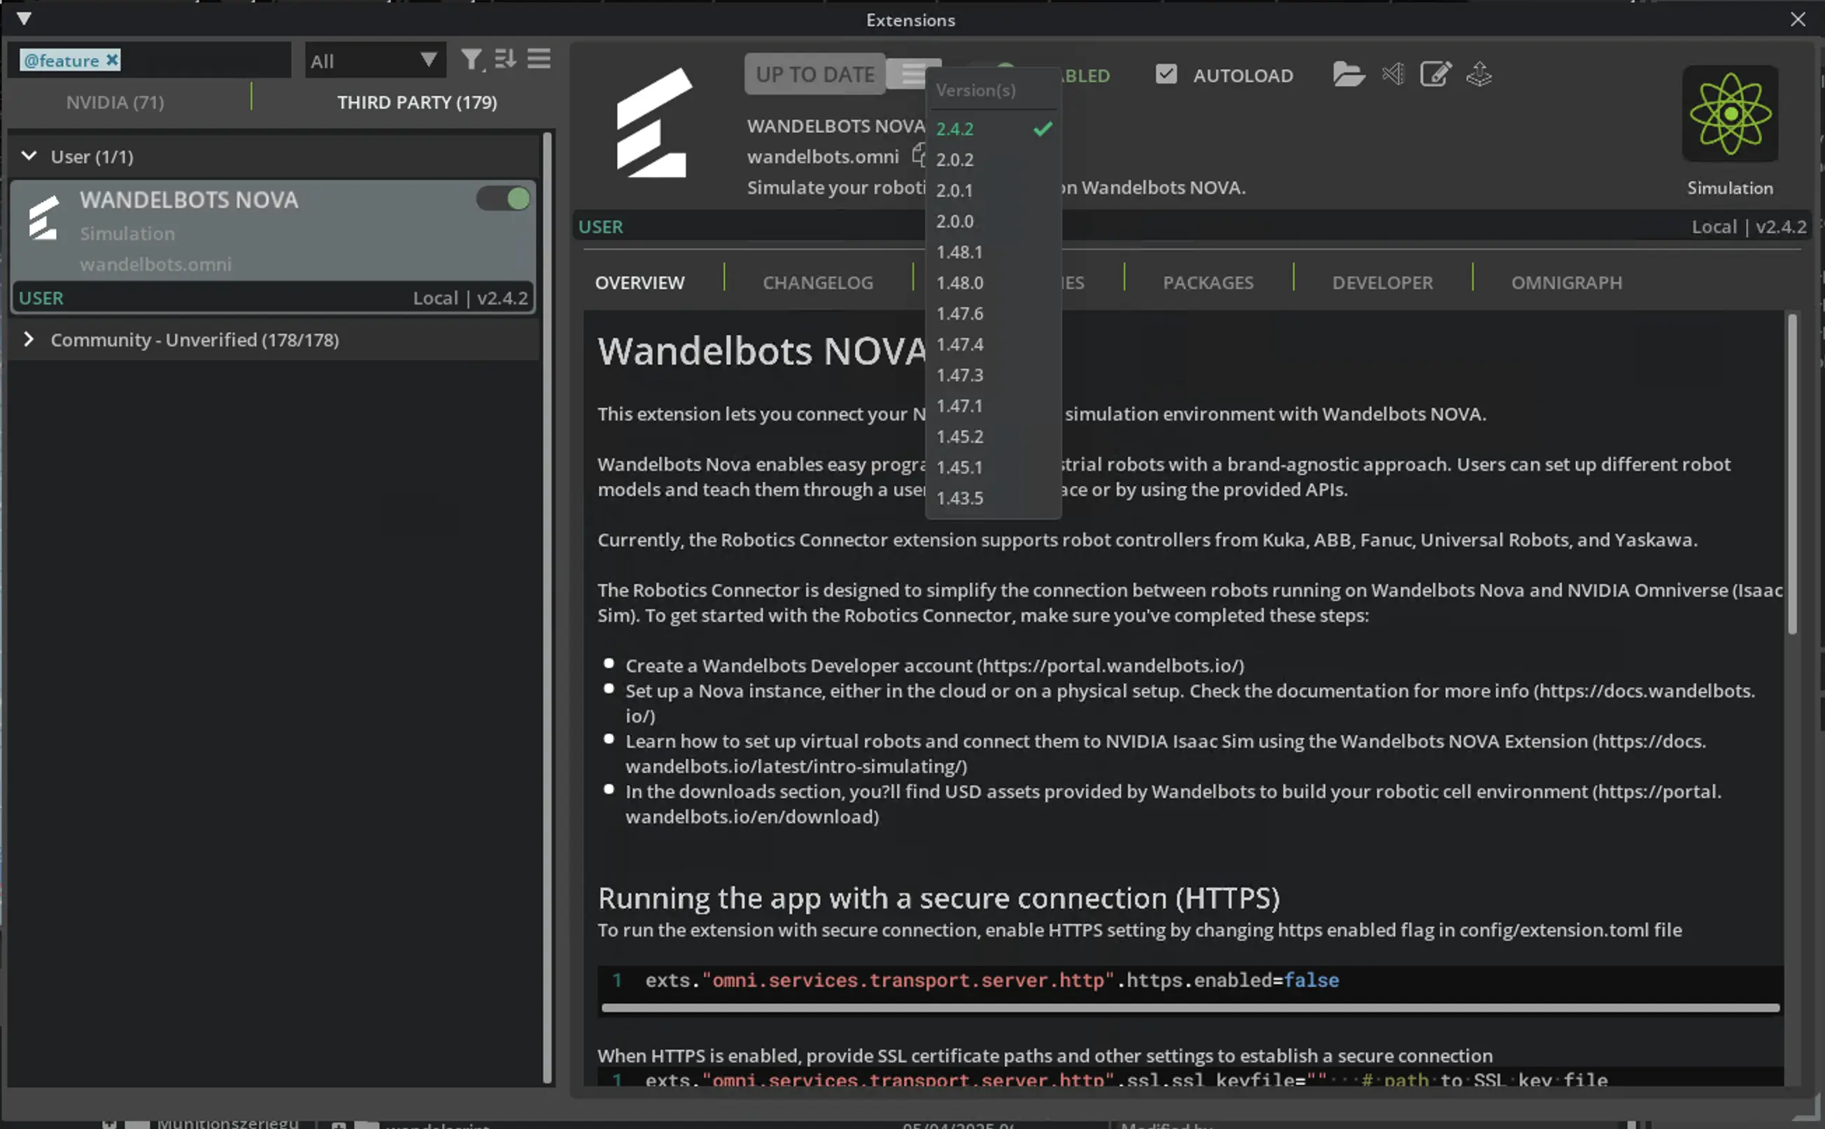Image resolution: width=1825 pixels, height=1129 pixels.
Task: Switch to the CHANGELOG tab
Action: click(x=817, y=283)
